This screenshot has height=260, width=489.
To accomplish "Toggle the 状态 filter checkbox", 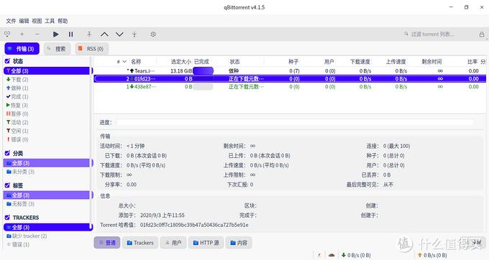I will click(7, 61).
